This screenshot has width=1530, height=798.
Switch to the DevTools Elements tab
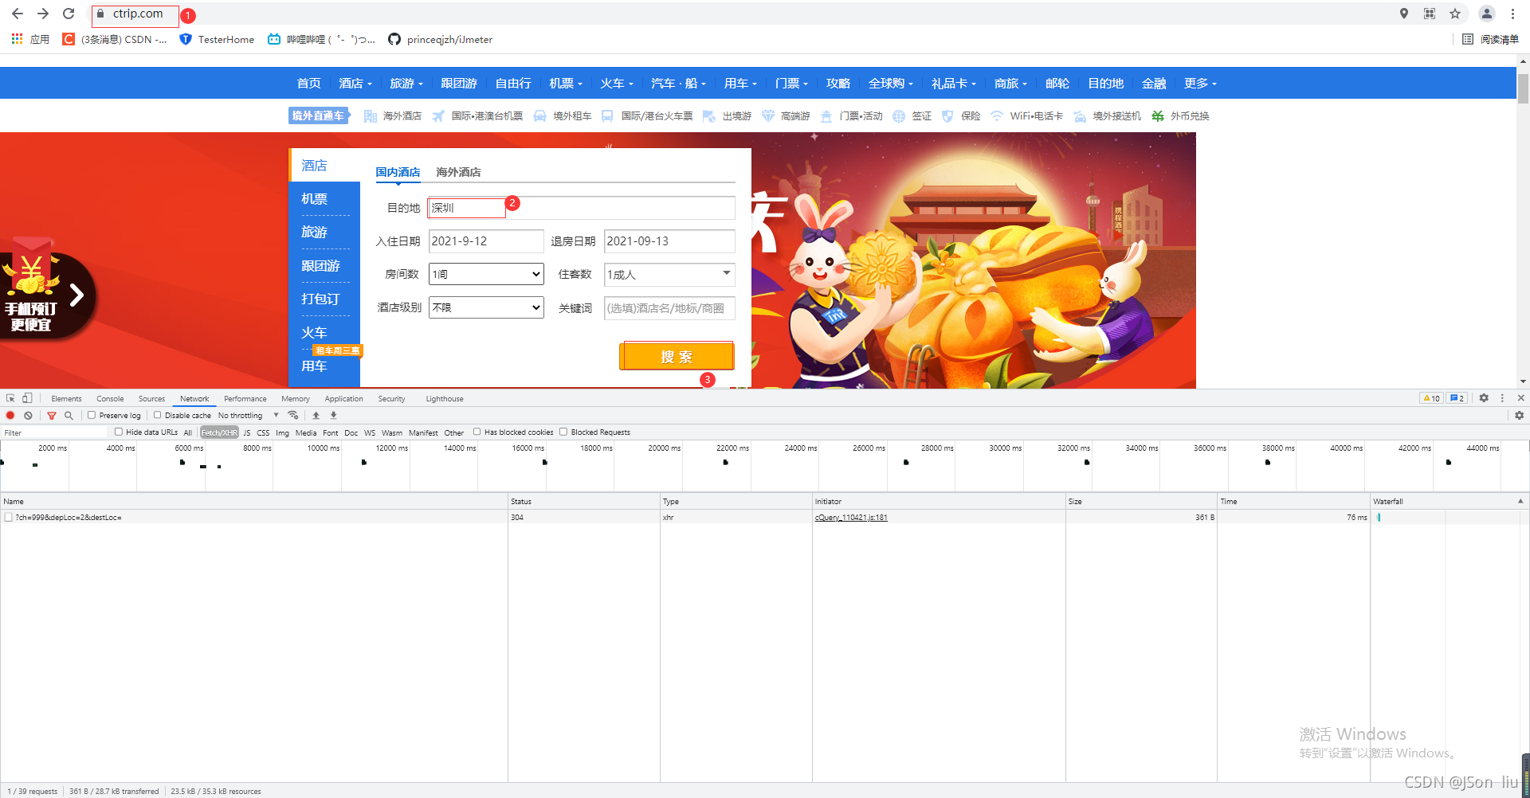66,398
